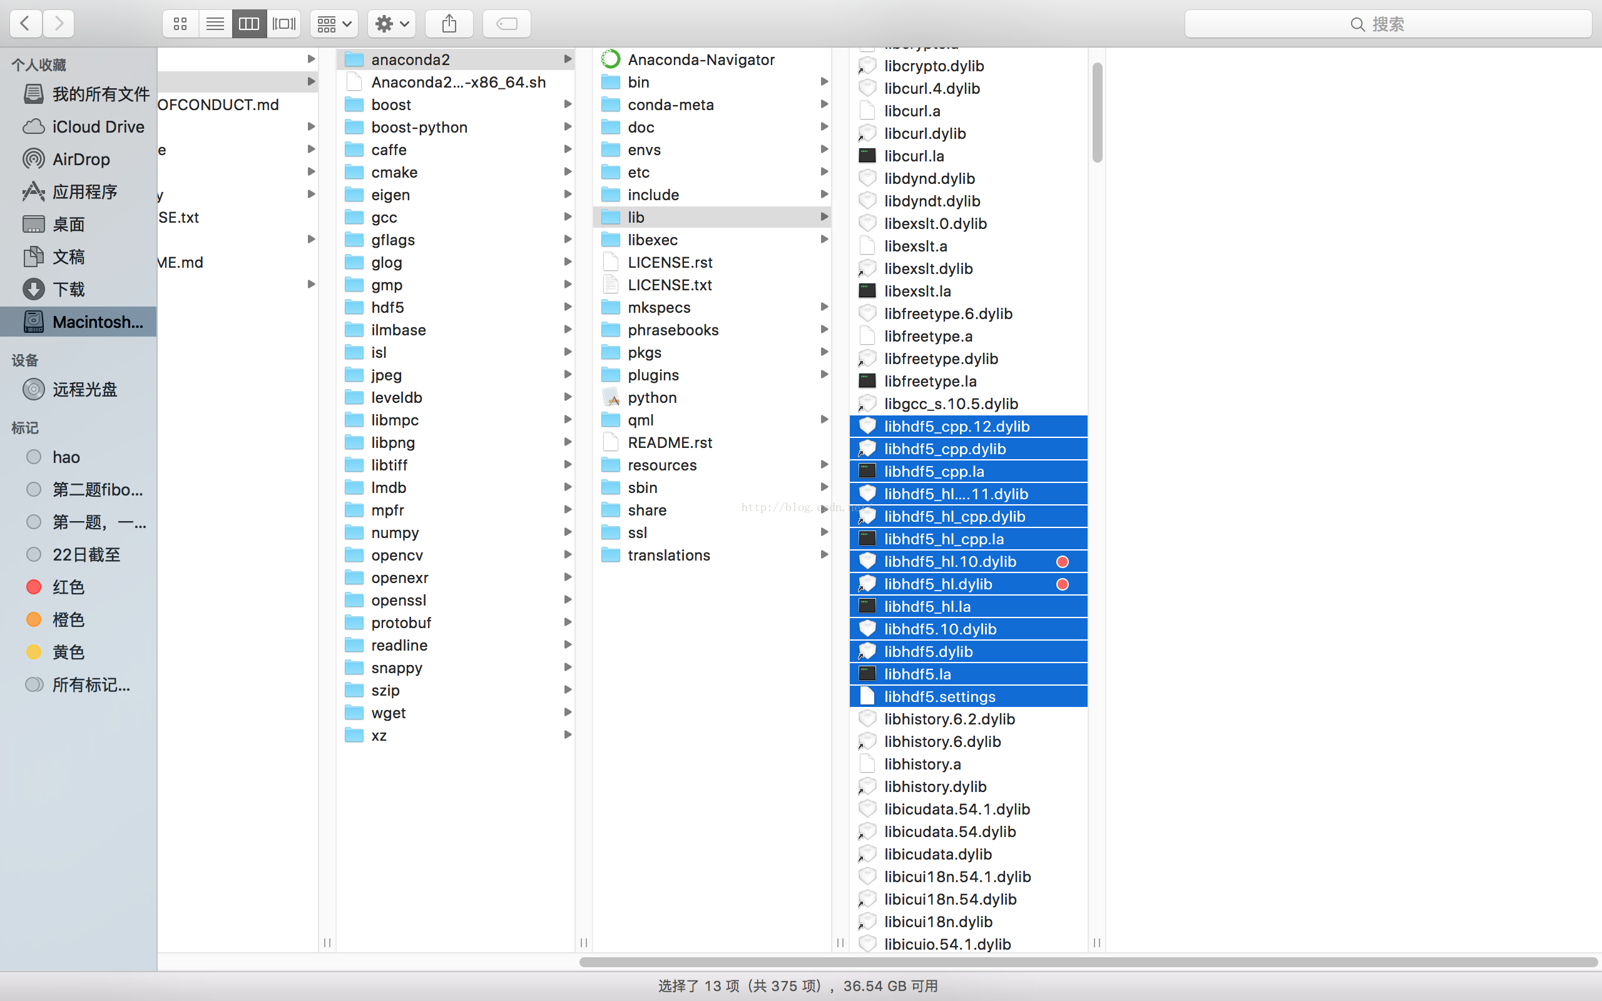Expand the opencv folder arrow
Image resolution: width=1602 pixels, height=1001 pixels.
(x=568, y=554)
